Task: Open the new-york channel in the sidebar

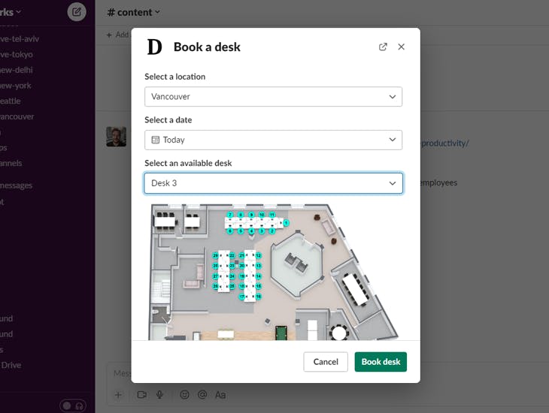Action: 16,86
